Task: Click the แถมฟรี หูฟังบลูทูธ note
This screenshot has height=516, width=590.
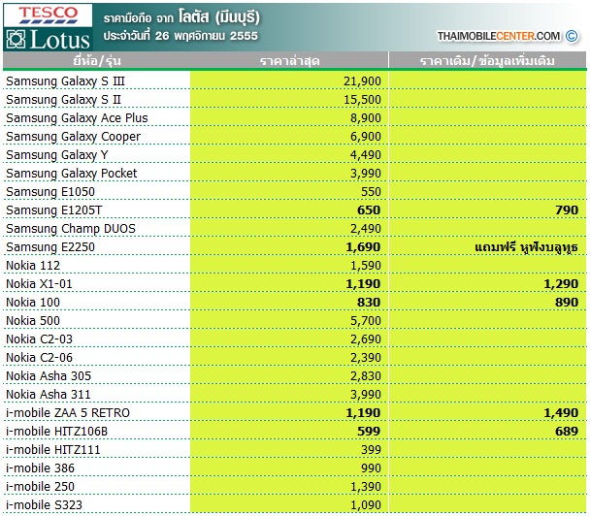Action: (x=526, y=247)
